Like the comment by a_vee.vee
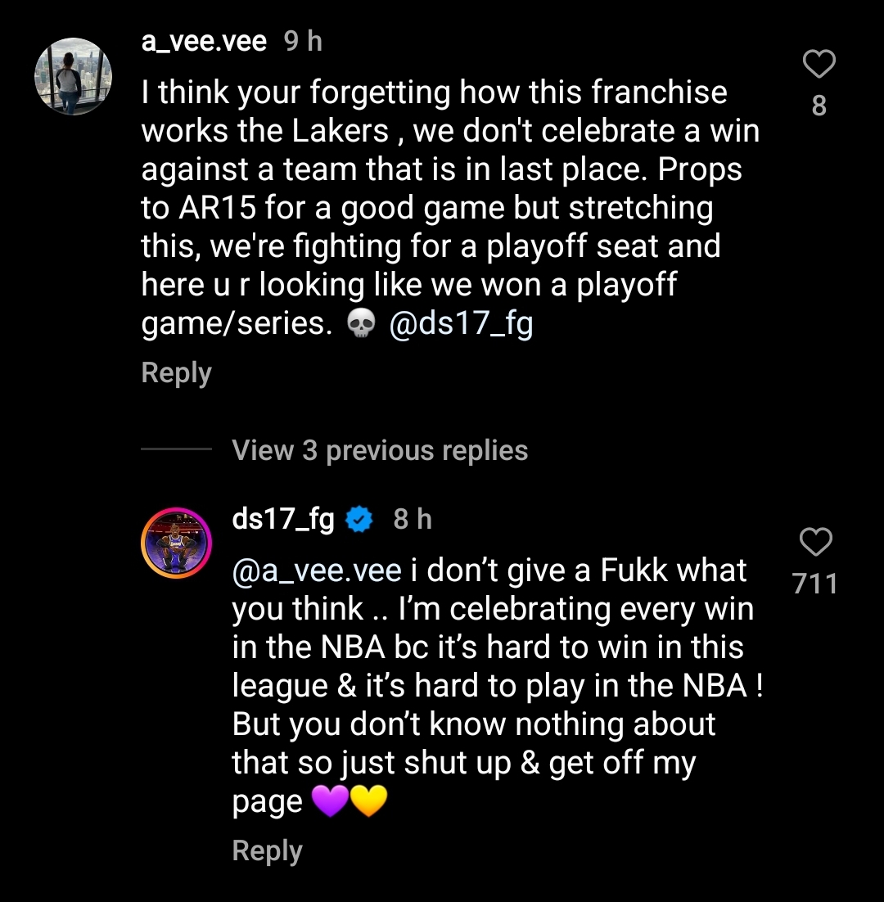 click(x=819, y=64)
